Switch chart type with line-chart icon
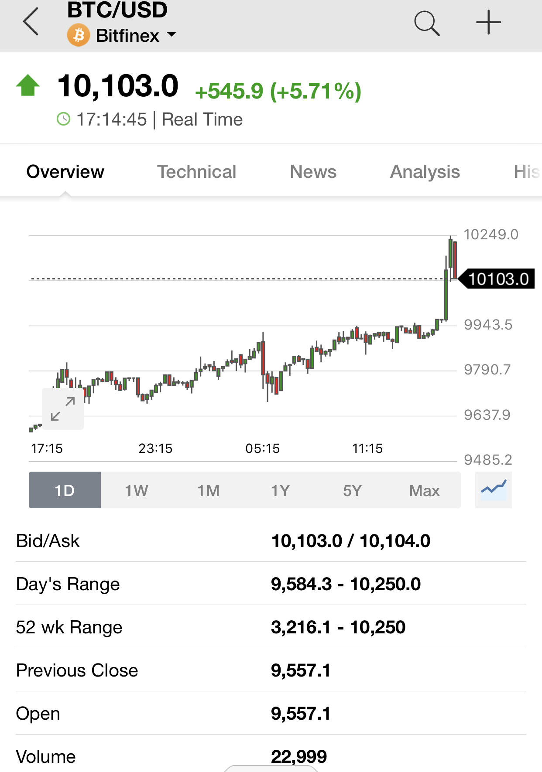The width and height of the screenshot is (542, 772). 494,490
